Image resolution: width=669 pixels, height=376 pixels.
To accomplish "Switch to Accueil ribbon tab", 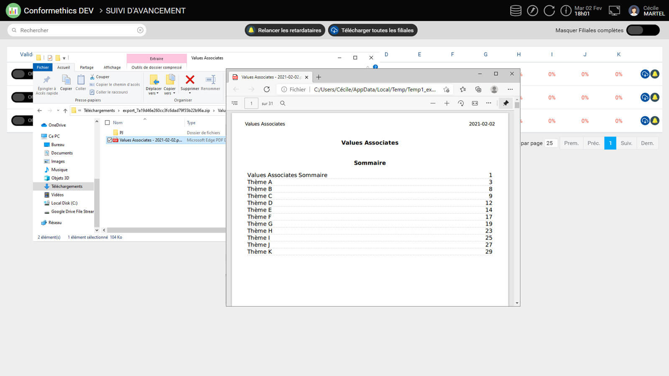I will (x=64, y=67).
